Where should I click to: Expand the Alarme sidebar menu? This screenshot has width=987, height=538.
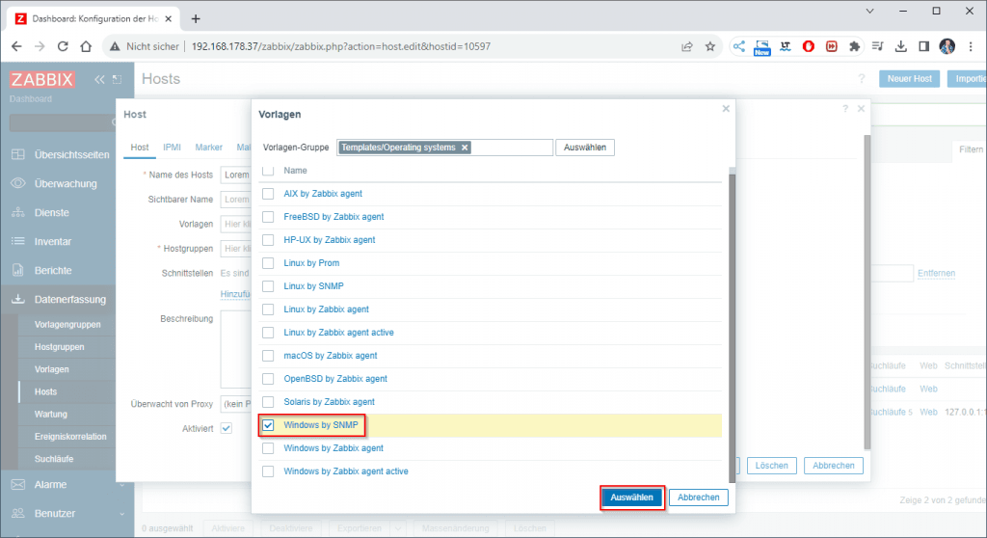pos(67,484)
